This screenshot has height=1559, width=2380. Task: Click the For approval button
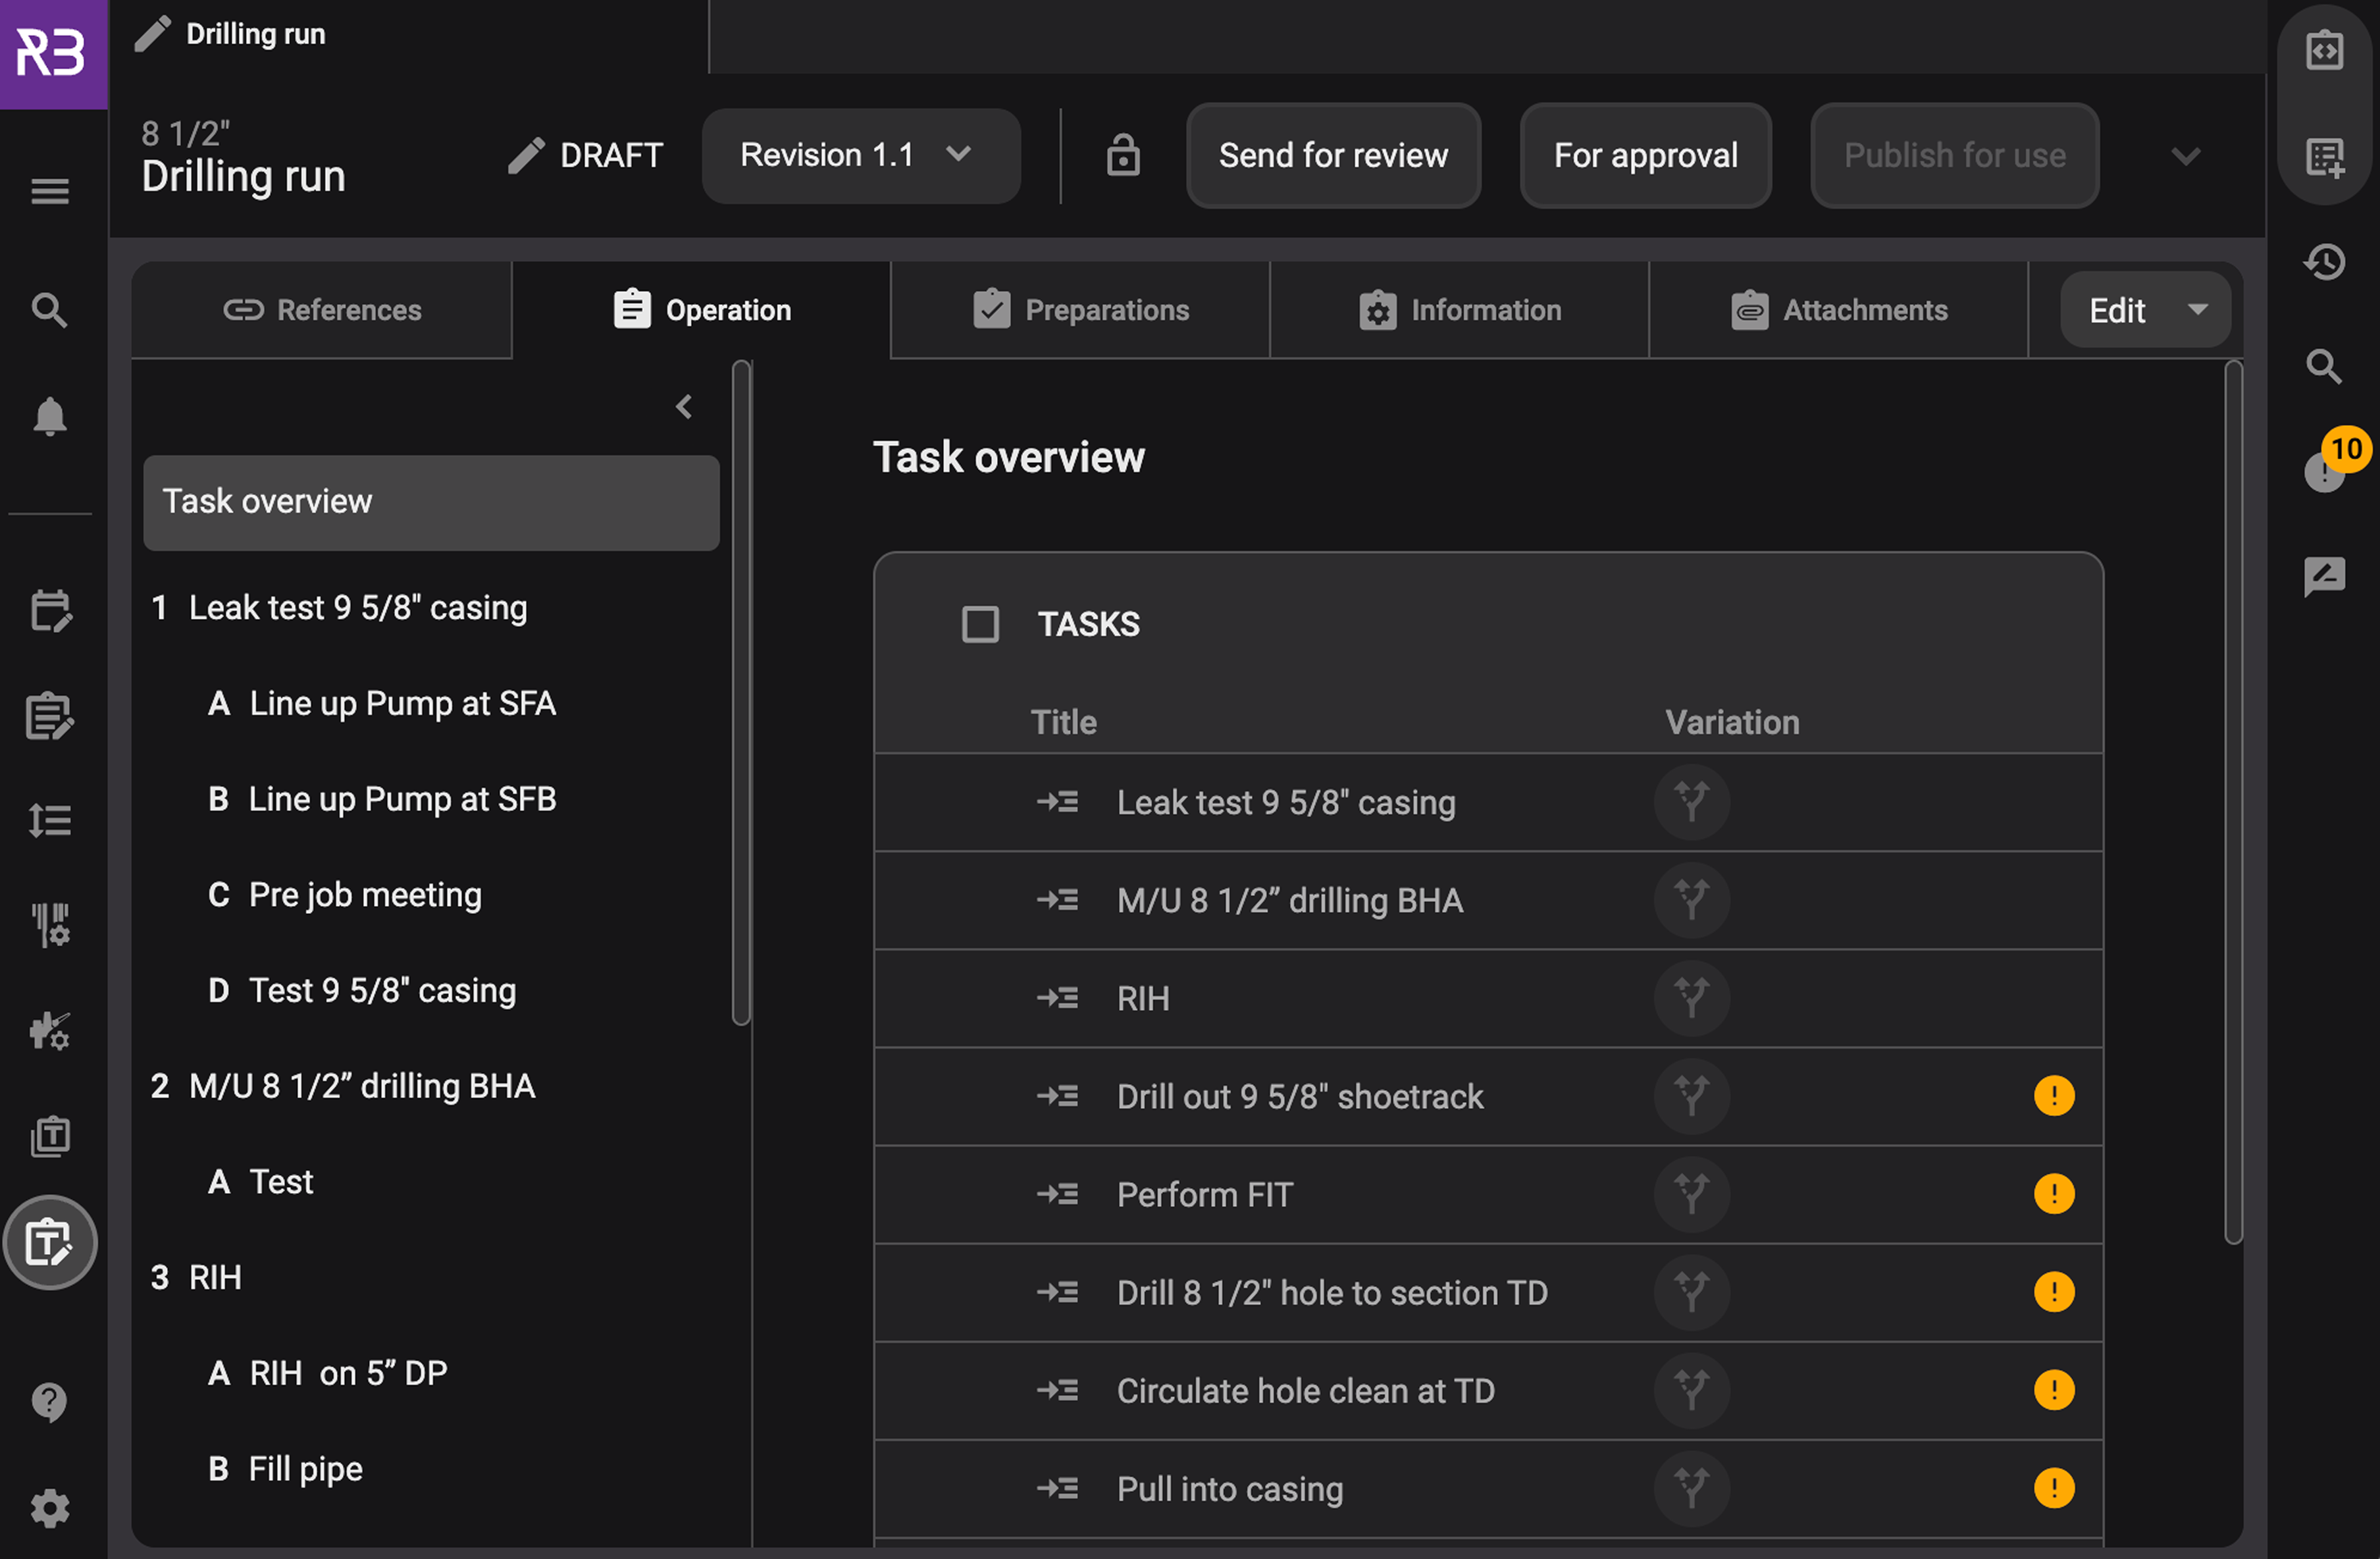point(1645,156)
